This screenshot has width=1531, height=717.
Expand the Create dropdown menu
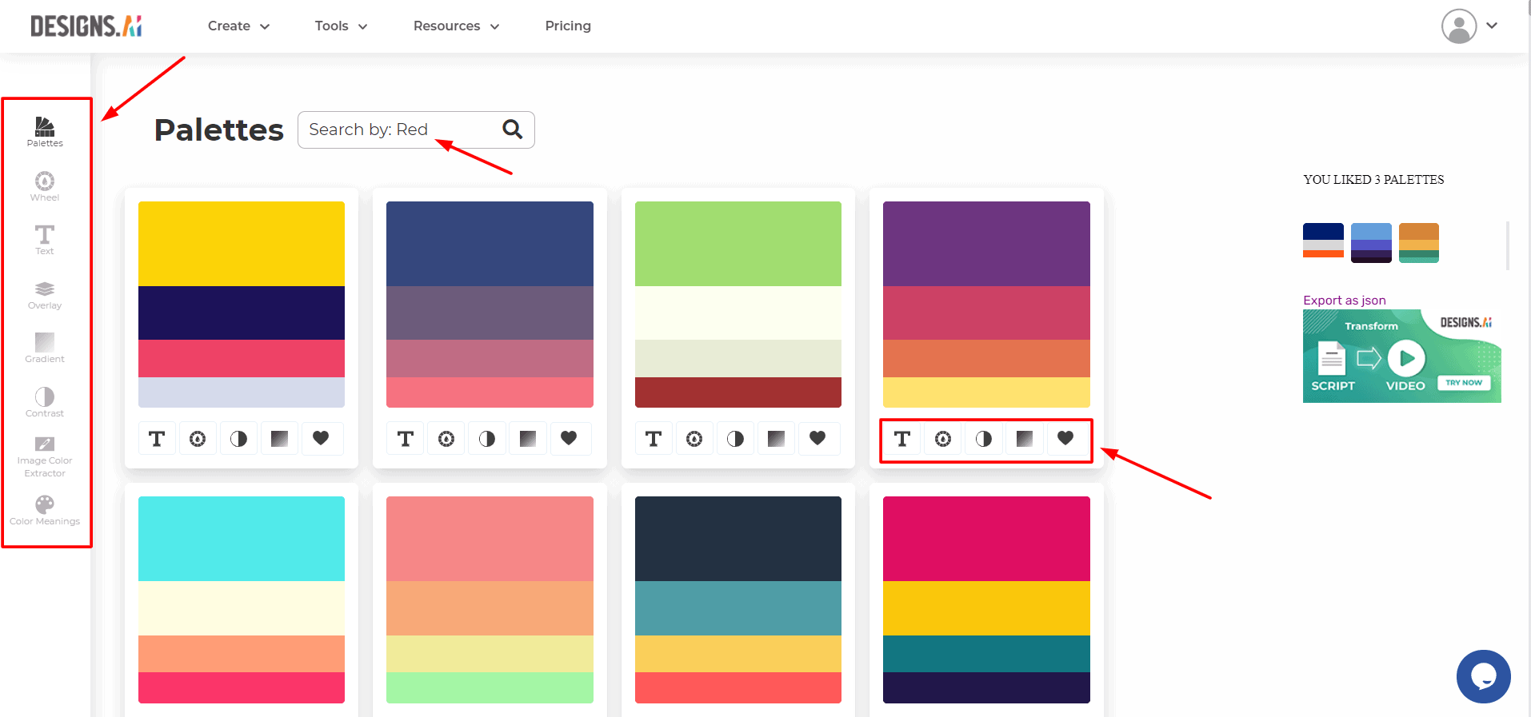(238, 26)
